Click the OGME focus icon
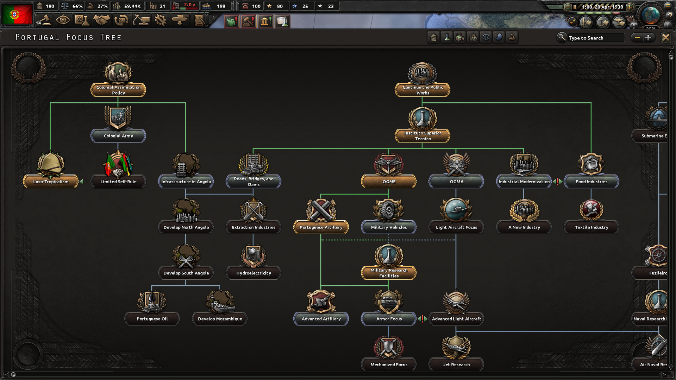Image resolution: width=676 pixels, height=380 pixels. point(389,164)
